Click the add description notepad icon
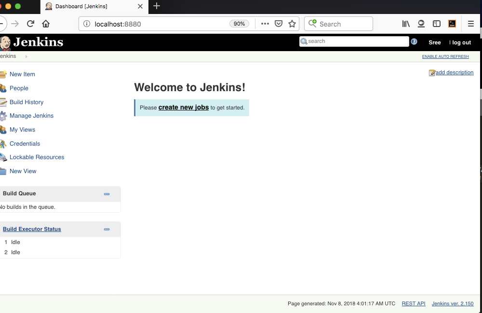 (432, 72)
